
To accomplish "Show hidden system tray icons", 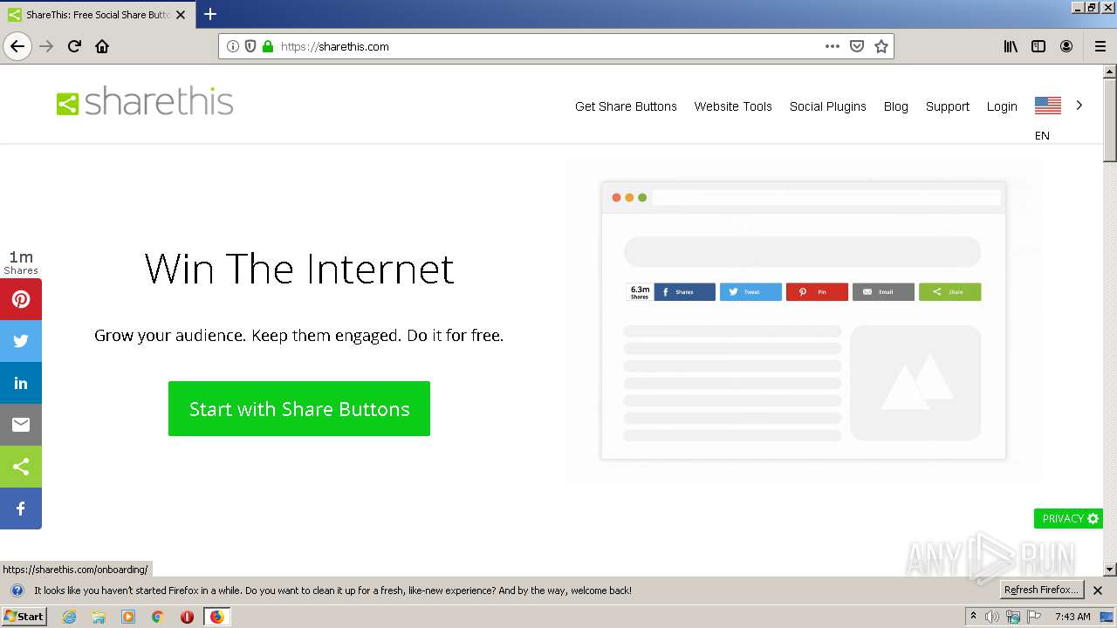I will click(x=973, y=616).
